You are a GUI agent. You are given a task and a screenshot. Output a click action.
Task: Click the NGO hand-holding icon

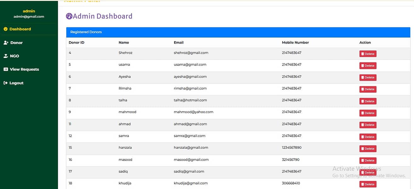6,56
